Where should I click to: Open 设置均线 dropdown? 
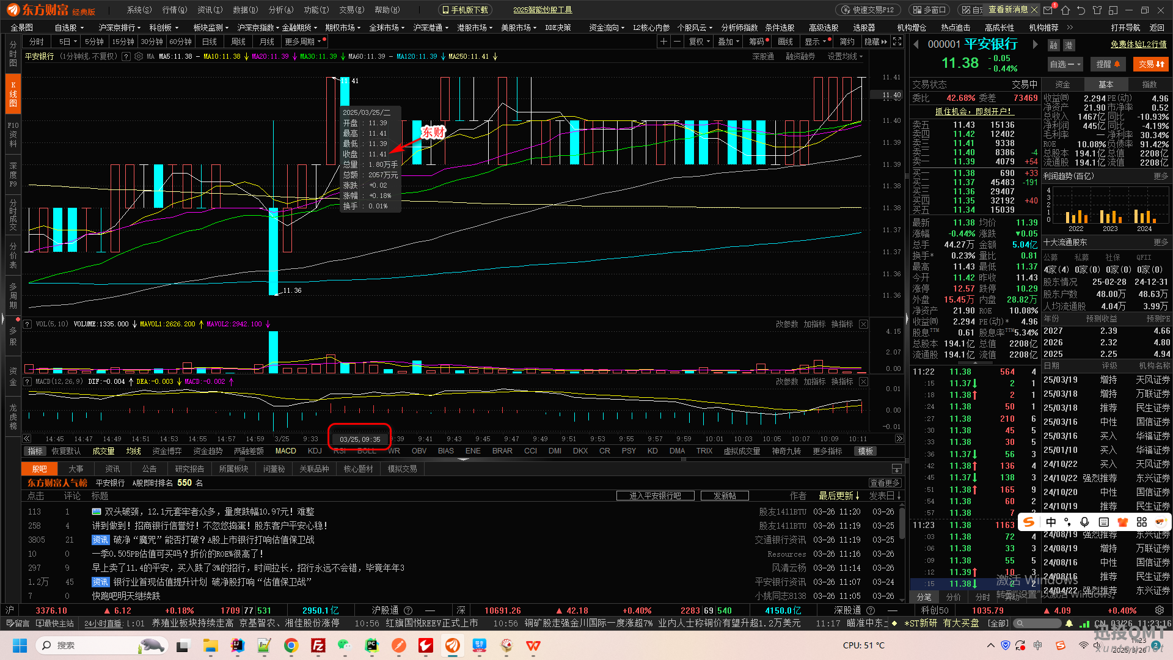(x=845, y=56)
